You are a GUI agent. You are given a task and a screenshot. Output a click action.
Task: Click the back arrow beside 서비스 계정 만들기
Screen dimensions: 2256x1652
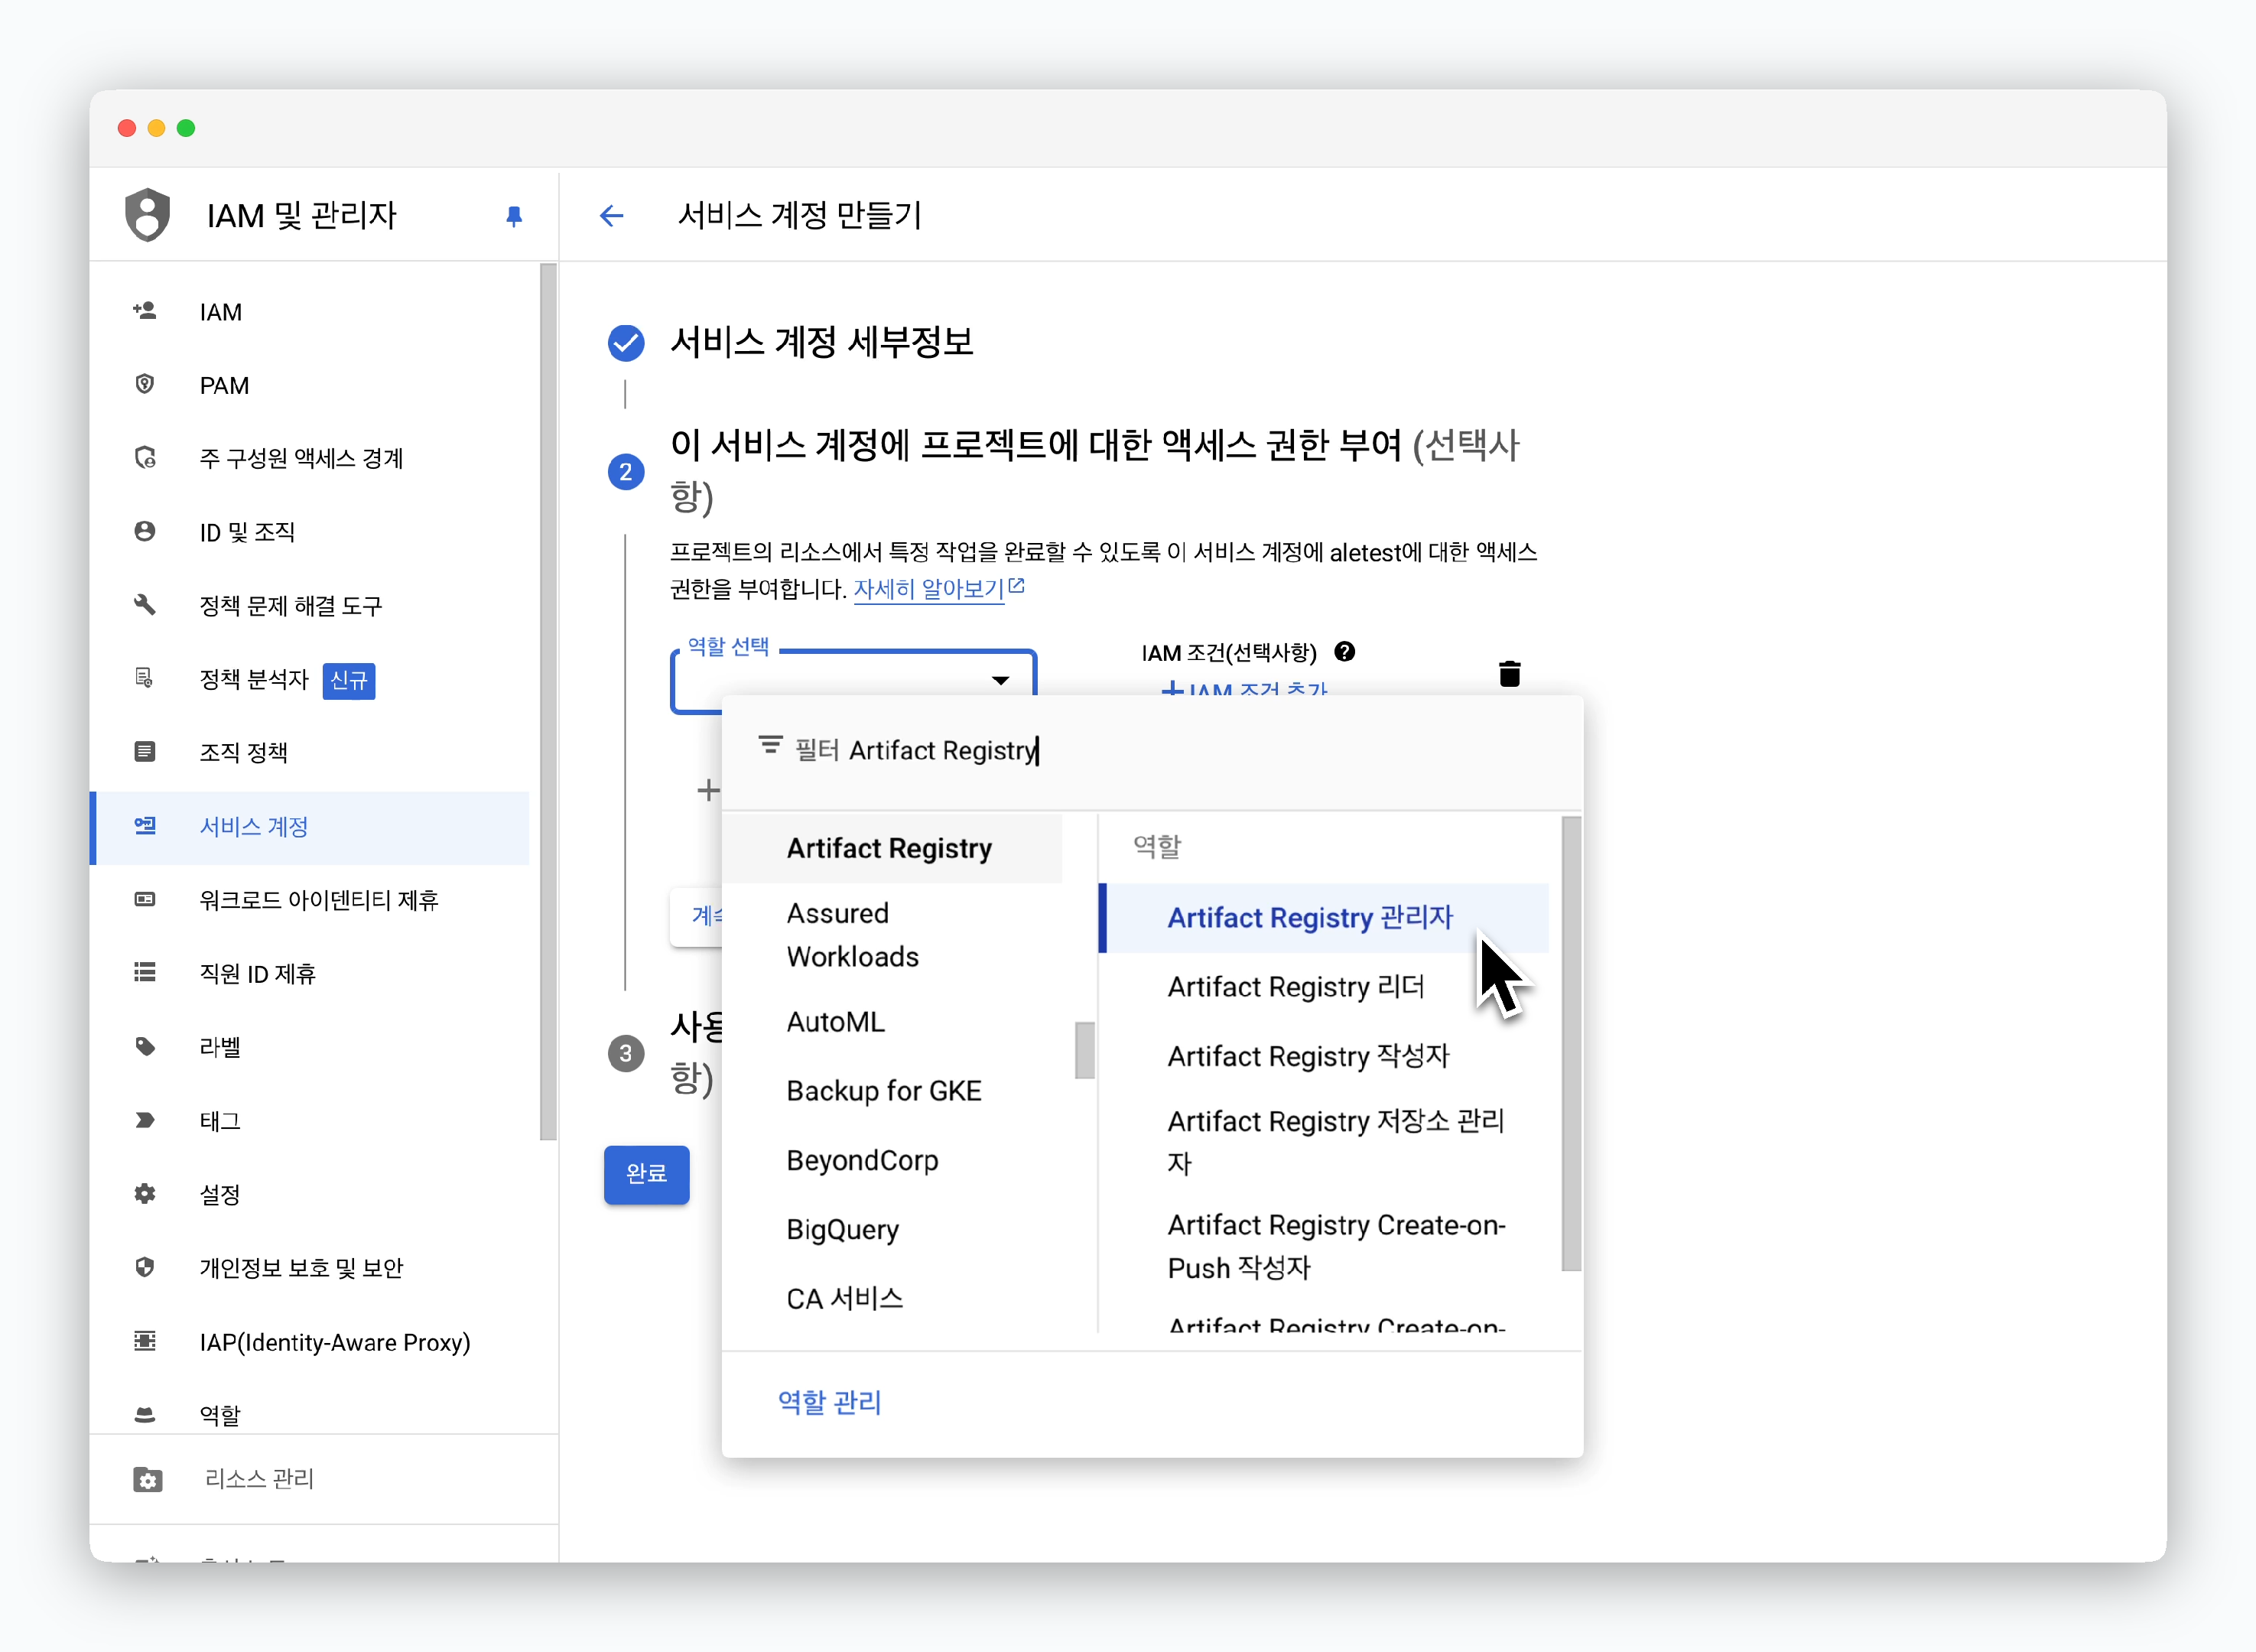click(611, 216)
